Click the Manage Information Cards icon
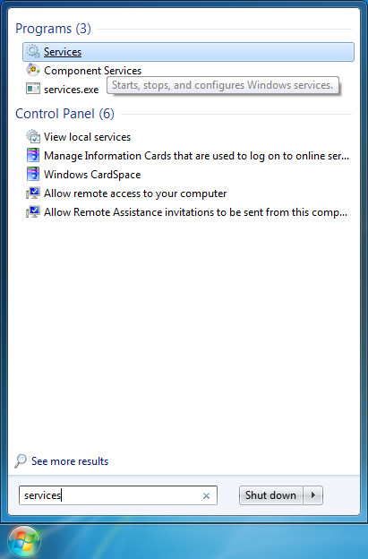Image resolution: width=368 pixels, height=559 pixels. [33, 156]
